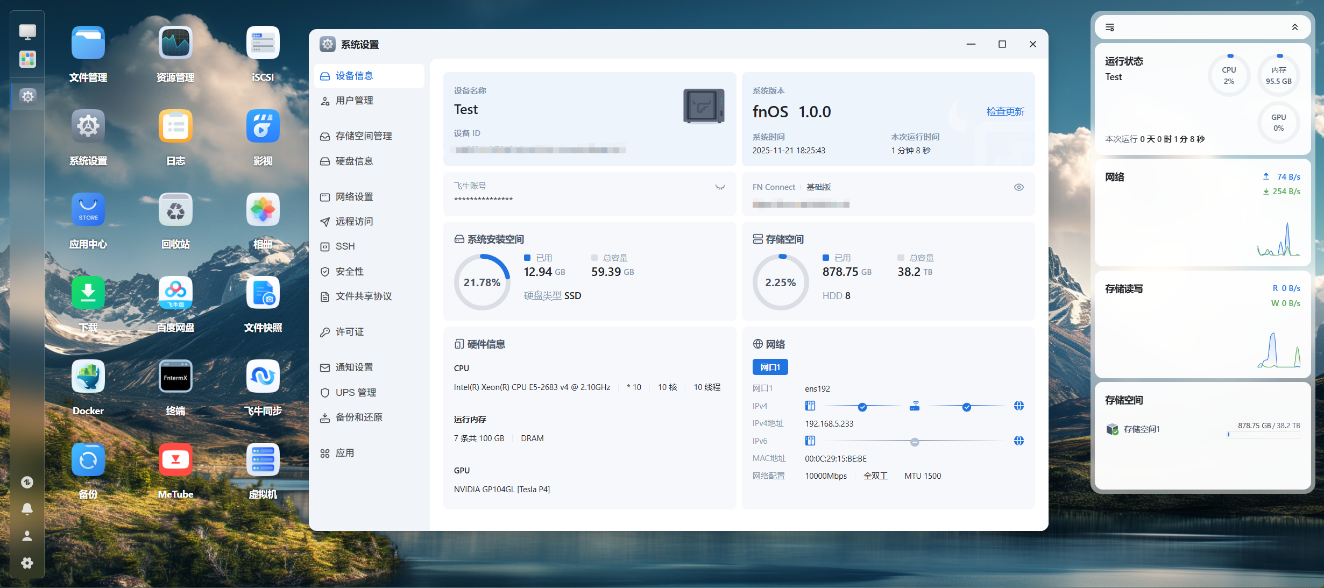Click the IPv4 internet globe status icon
The width and height of the screenshot is (1324, 588).
point(1018,406)
